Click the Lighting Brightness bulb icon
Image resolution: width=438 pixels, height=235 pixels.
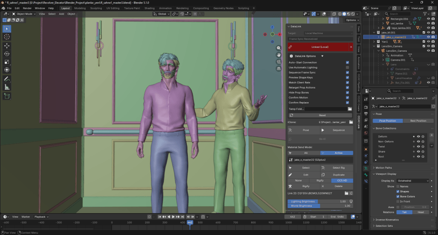(x=351, y=202)
